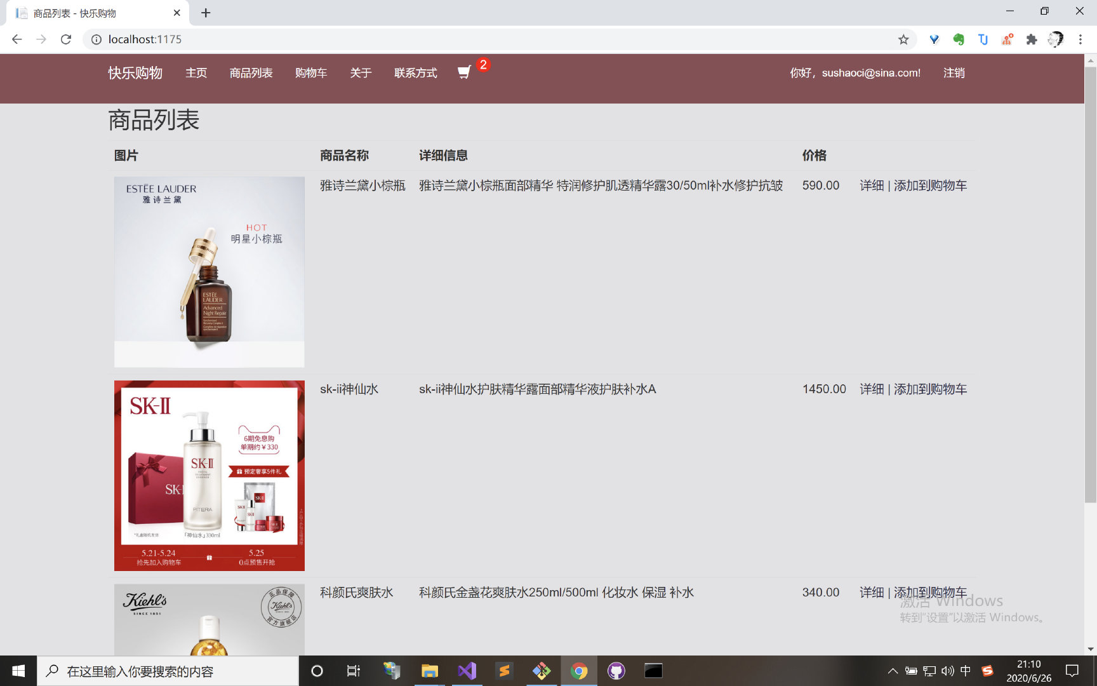Image resolution: width=1097 pixels, height=686 pixels.
Task: Click the 1450.00 price cell
Action: click(824, 389)
